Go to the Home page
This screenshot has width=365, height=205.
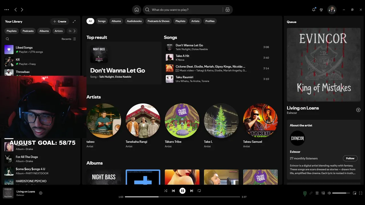137,10
